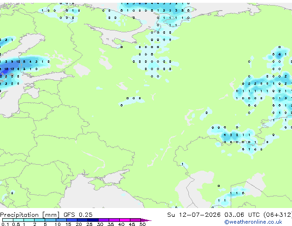Viewport: 292px width, 226px height.
Task: Click the 'GFS' model label
Action: click(x=69, y=215)
